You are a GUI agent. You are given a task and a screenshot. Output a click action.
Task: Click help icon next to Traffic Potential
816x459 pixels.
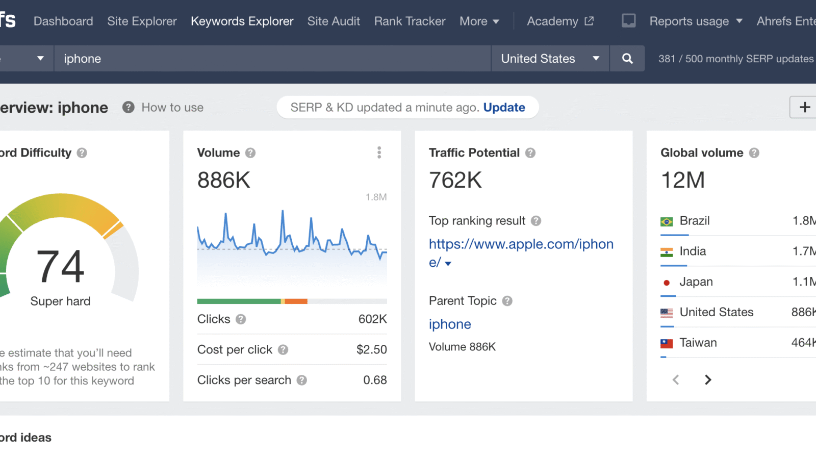[x=530, y=153]
